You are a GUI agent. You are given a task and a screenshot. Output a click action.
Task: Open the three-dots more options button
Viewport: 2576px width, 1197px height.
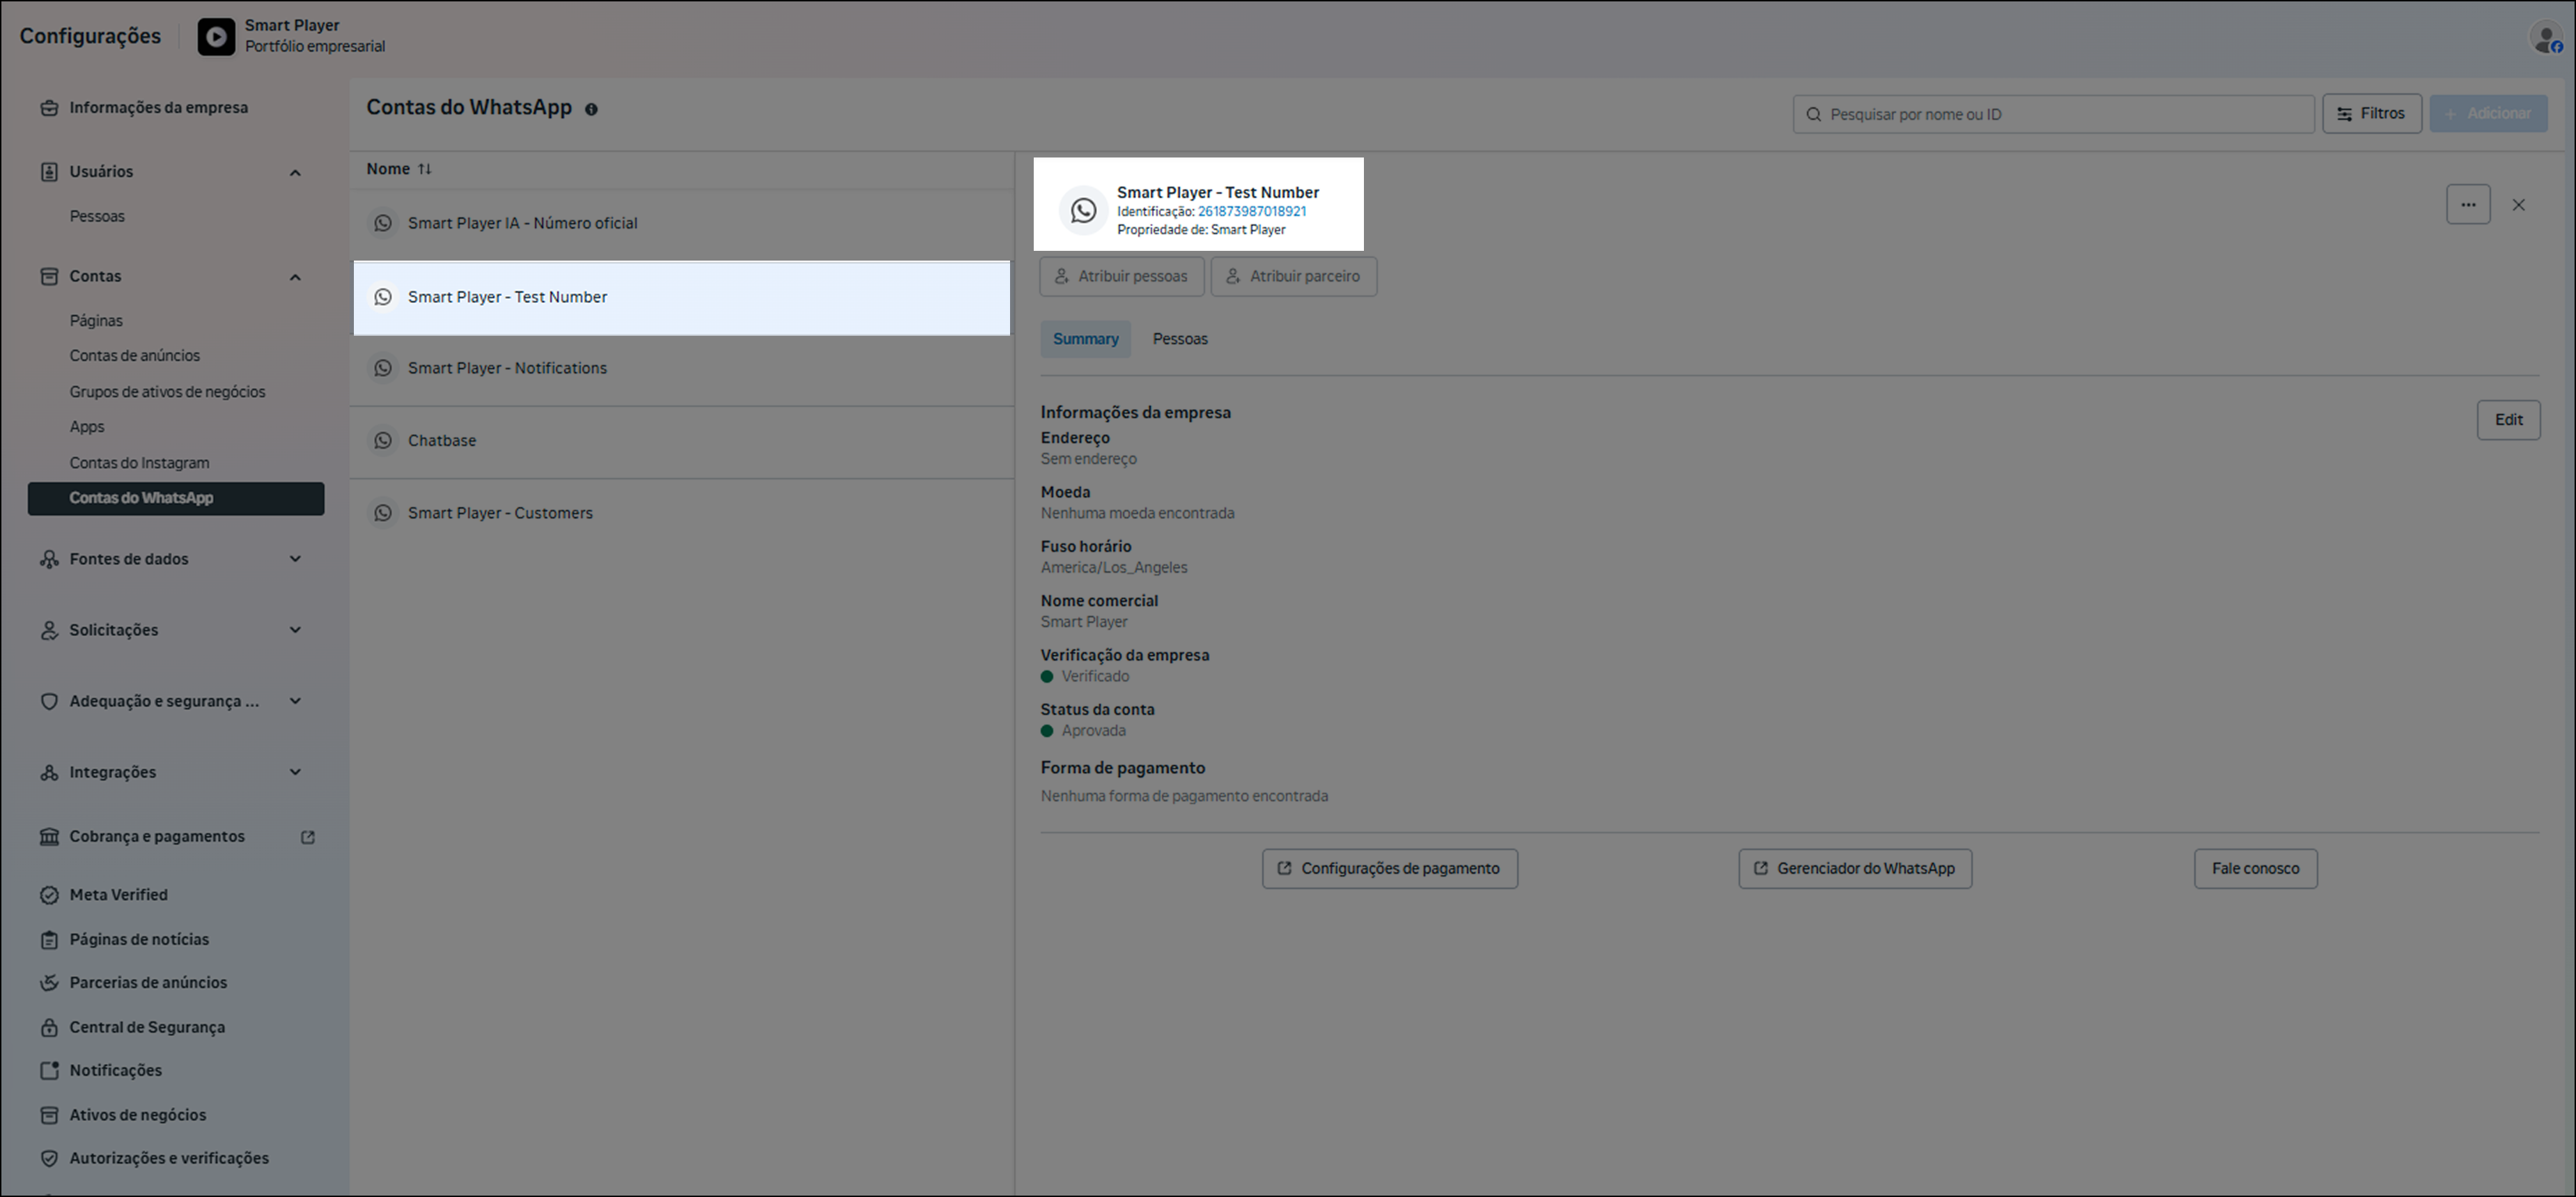(x=2468, y=205)
